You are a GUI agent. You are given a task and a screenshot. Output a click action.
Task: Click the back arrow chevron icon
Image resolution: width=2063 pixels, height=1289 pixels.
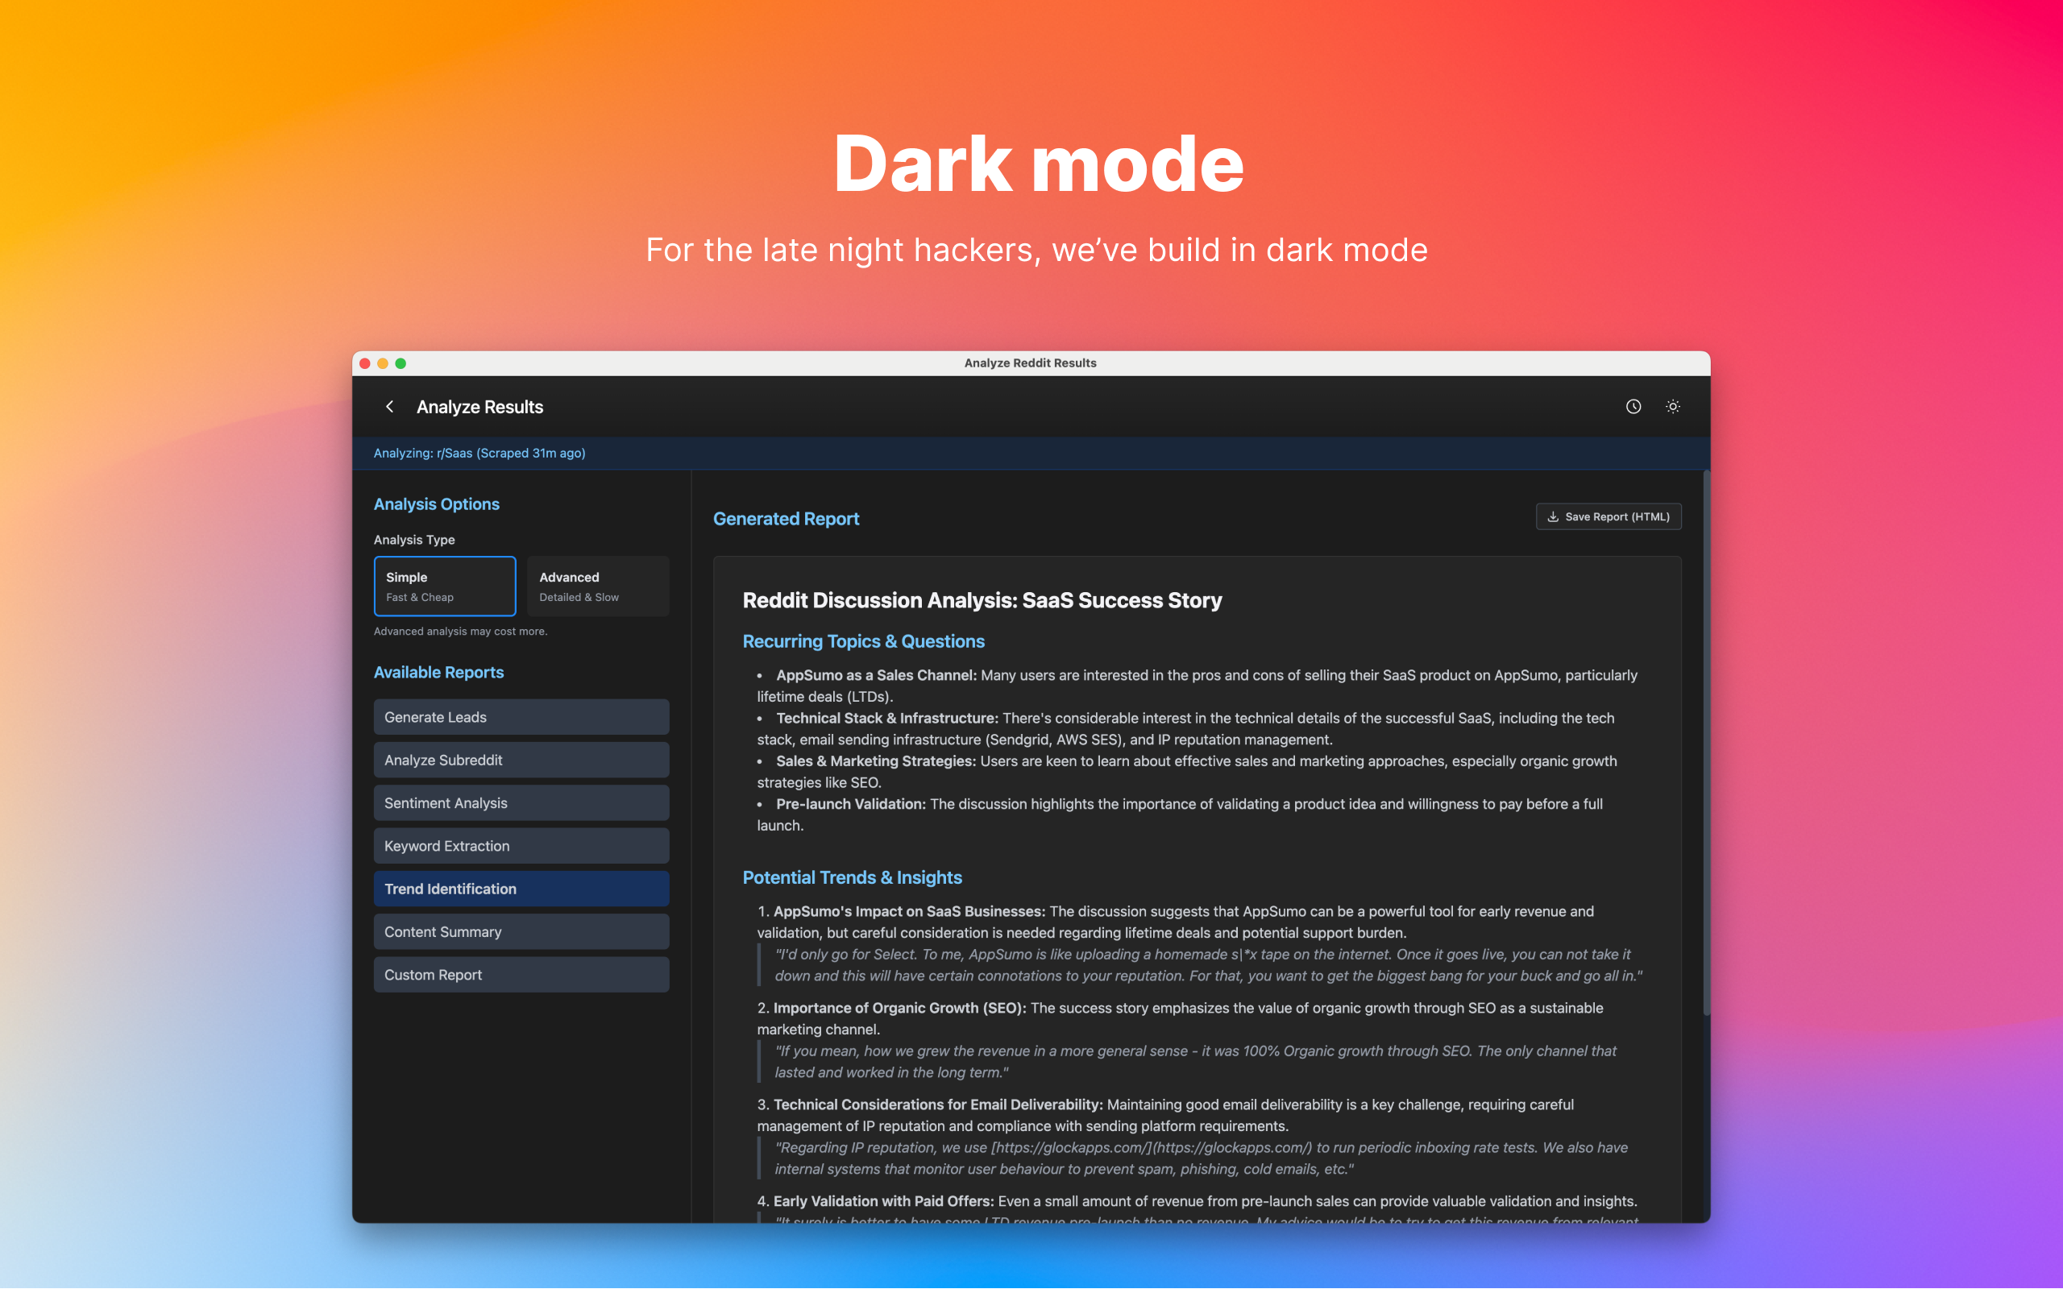point(389,407)
